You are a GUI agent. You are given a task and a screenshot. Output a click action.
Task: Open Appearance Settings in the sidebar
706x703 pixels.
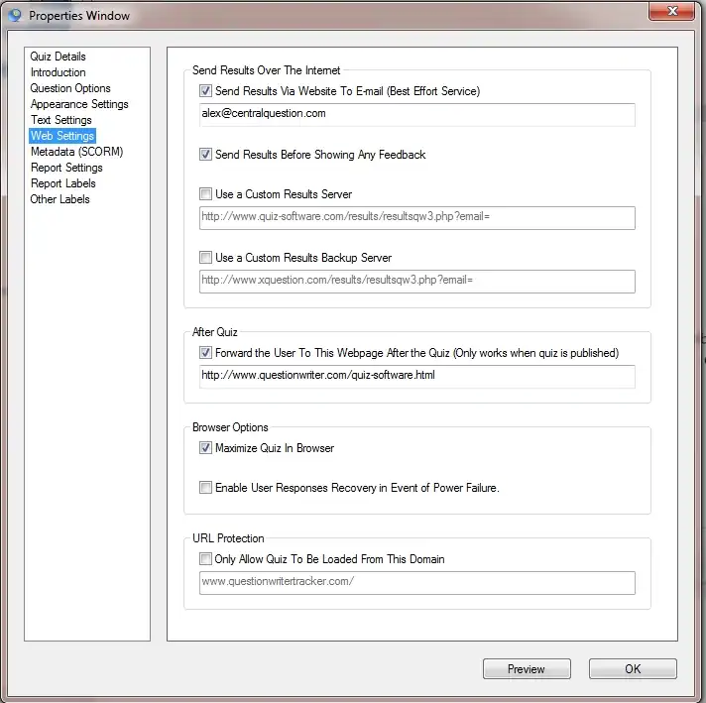tap(79, 104)
